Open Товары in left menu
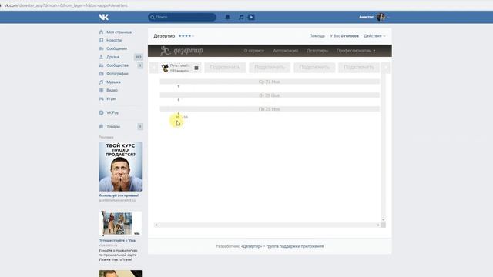Viewport: 493px width, 277px height. click(x=113, y=126)
